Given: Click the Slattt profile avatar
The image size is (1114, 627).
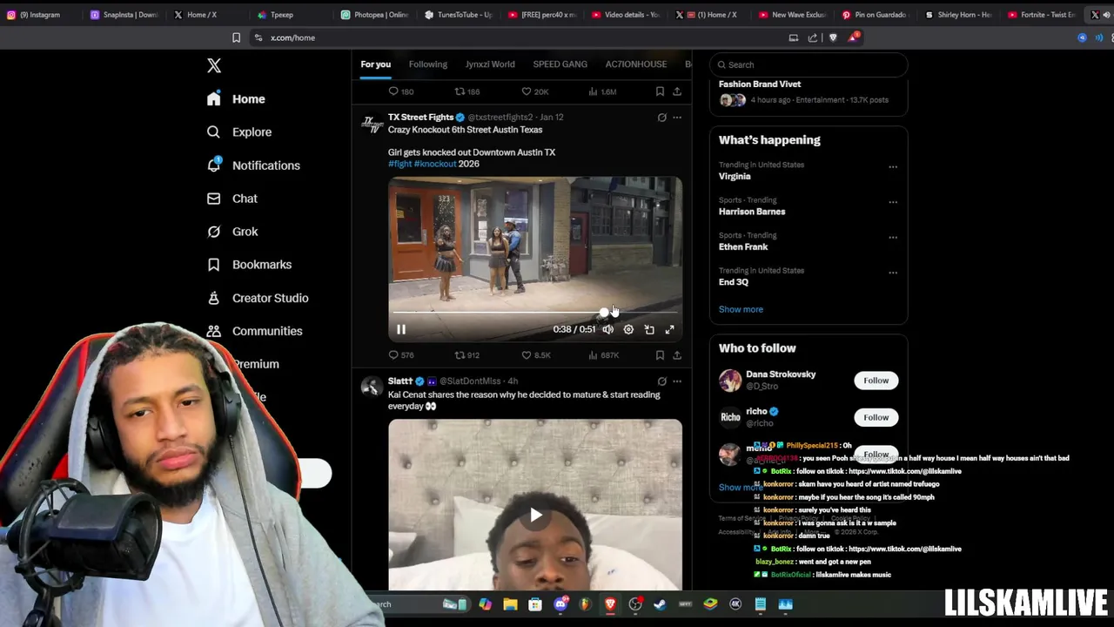Looking at the screenshot, I should (x=372, y=388).
